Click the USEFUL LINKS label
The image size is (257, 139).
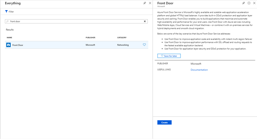point(164,70)
